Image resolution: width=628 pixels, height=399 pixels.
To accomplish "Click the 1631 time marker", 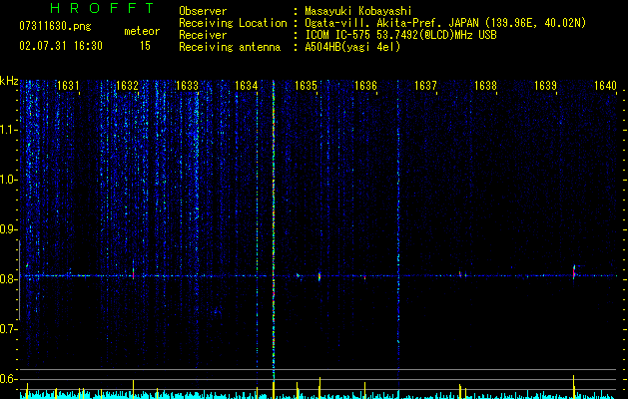I will [x=68, y=86].
